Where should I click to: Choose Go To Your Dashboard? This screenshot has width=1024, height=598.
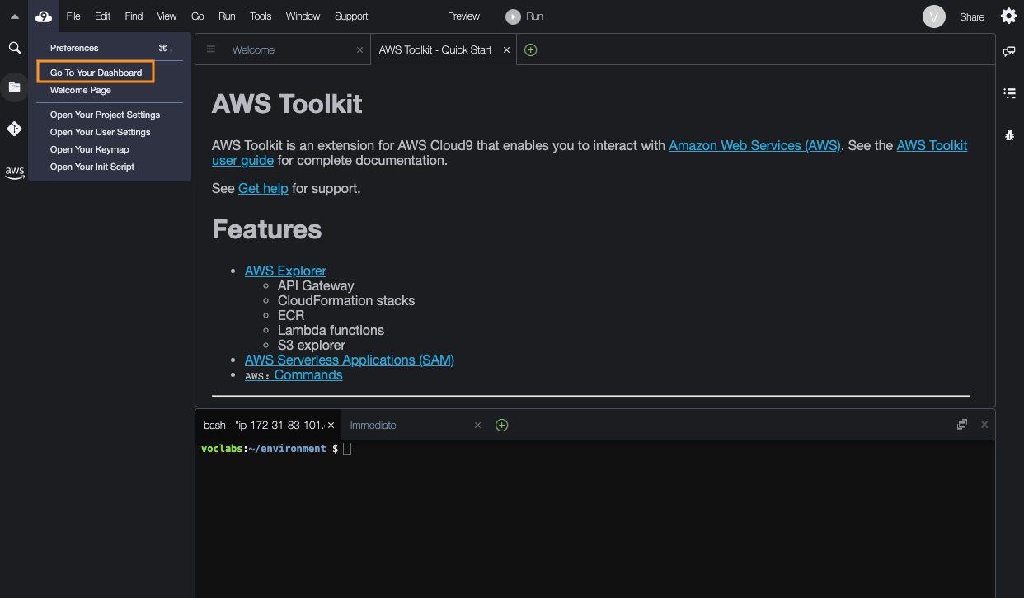point(96,73)
